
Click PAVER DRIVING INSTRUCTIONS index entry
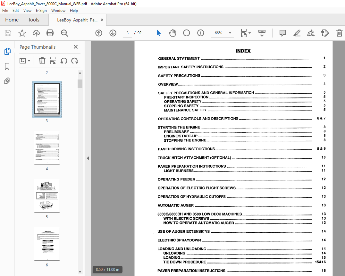point(186,149)
